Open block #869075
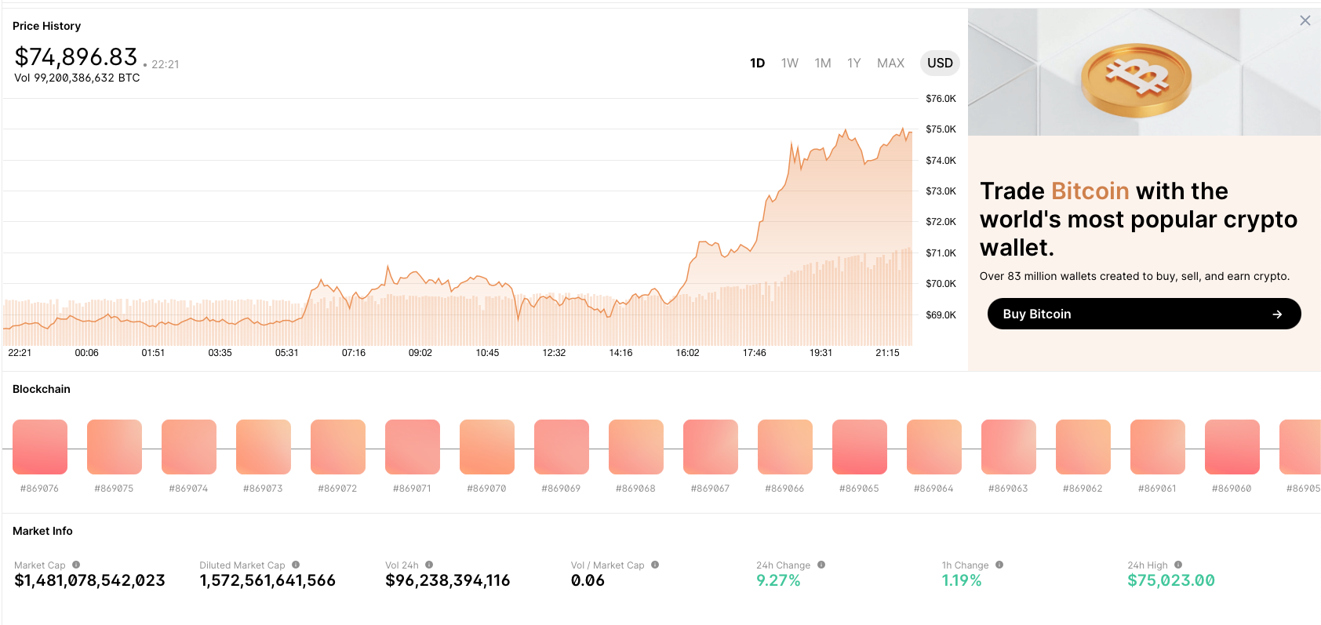Viewport: 1321px width, 625px height. (x=115, y=447)
